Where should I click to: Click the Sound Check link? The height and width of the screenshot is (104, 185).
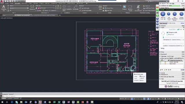pos(172,29)
